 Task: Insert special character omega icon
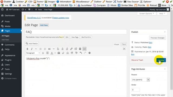point(68,53)
